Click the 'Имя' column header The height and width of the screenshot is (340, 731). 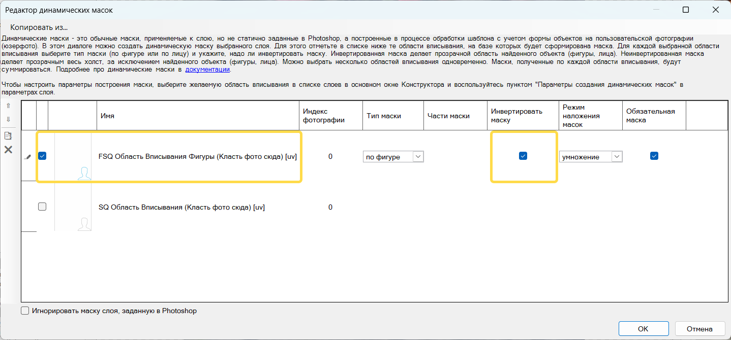coord(107,116)
